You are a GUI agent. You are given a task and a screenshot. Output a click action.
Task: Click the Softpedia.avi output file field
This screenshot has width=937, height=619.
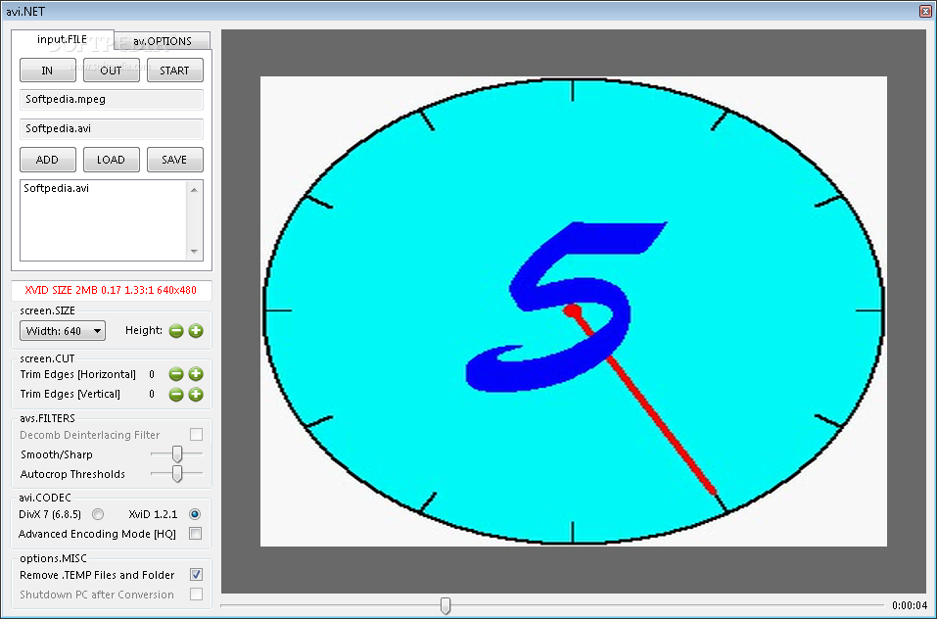(112, 129)
